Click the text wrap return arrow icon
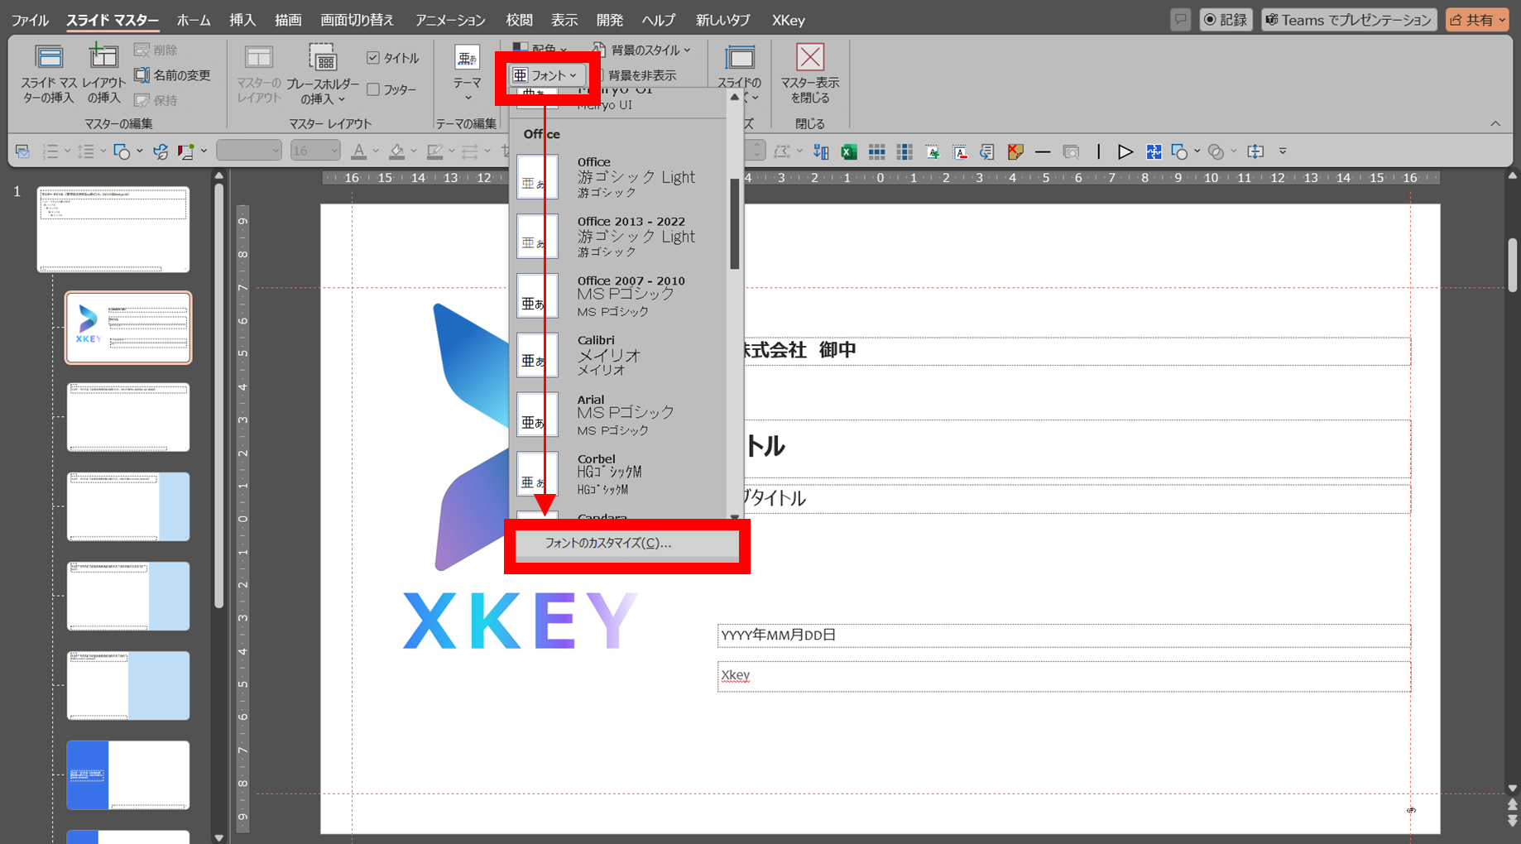The image size is (1521, 844). pos(986,151)
